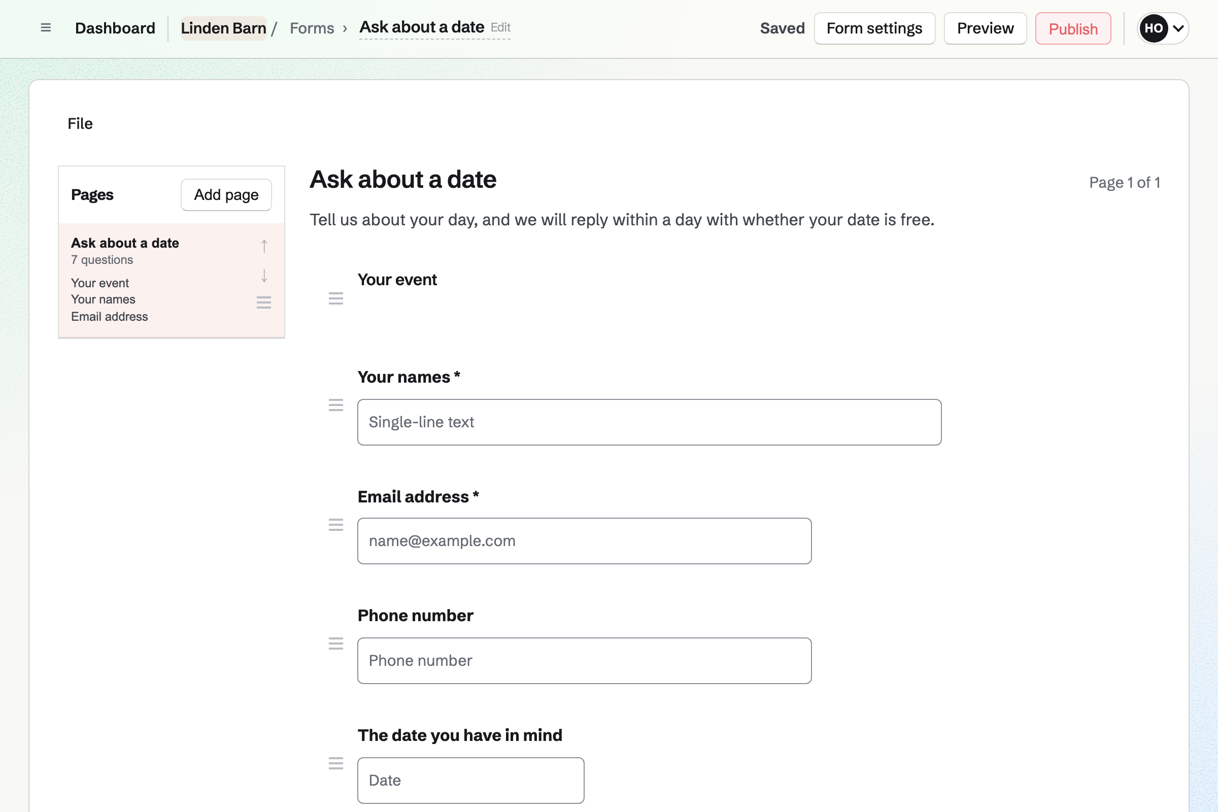Click the Phone number question label

[x=415, y=616]
